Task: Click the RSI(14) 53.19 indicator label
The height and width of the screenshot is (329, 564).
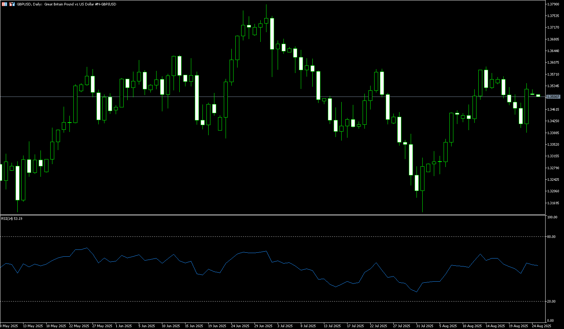Action: [12, 218]
